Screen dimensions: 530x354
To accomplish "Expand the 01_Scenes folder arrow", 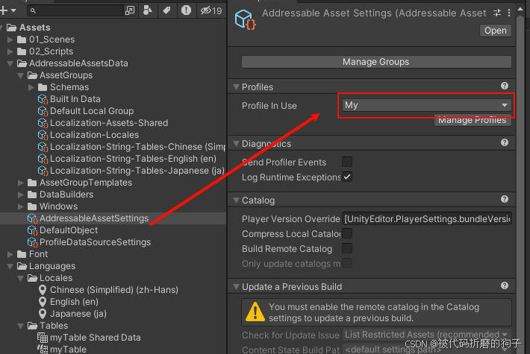I will coord(10,39).
